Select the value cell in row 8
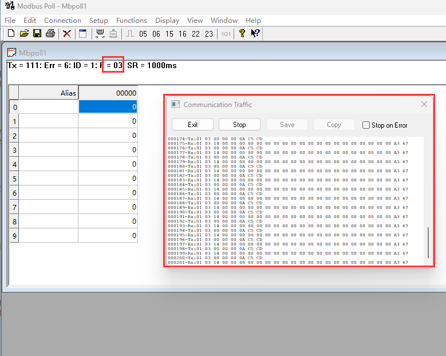 click(108, 221)
